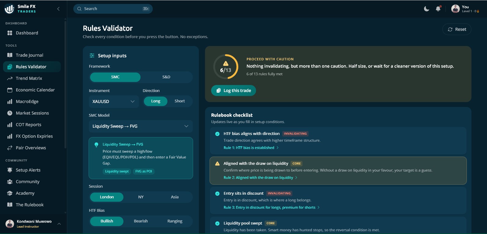Click the Trade Journal book icon
The height and width of the screenshot is (234, 487).
click(10, 55)
